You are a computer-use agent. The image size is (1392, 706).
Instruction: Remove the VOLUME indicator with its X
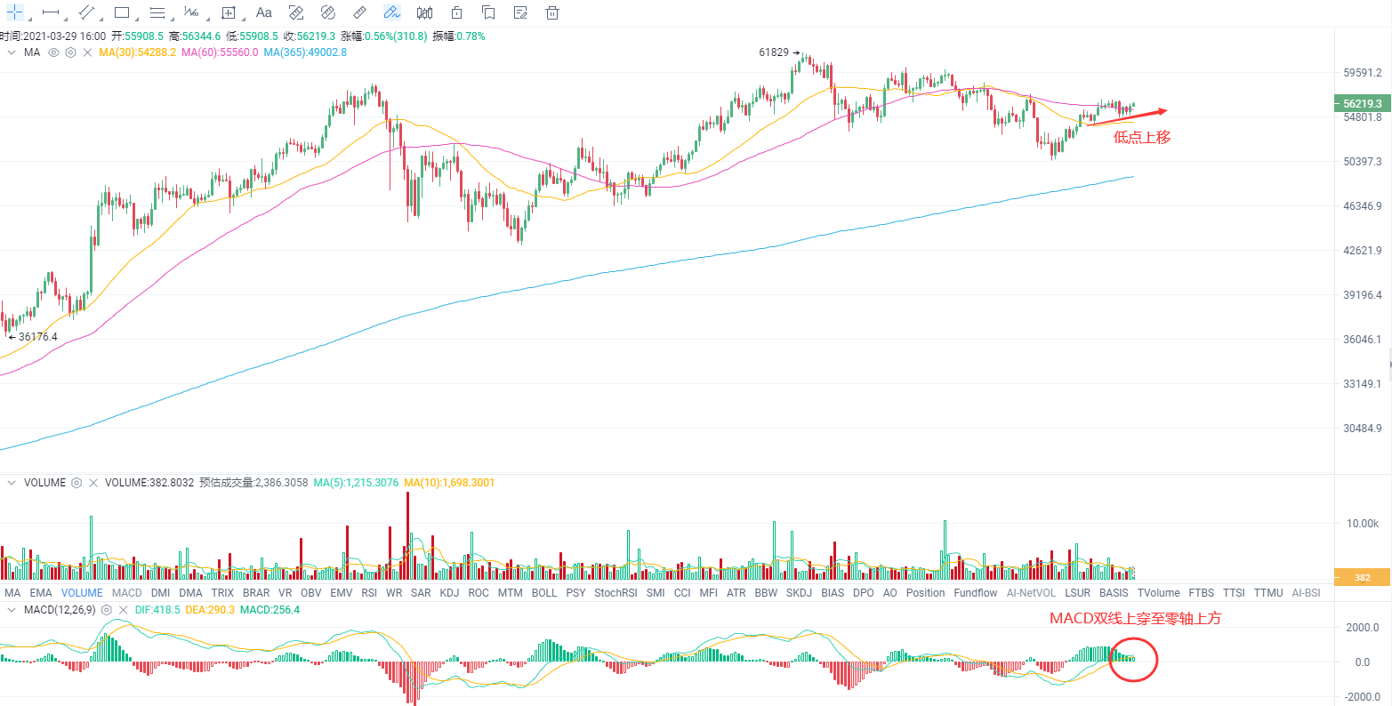[x=93, y=483]
